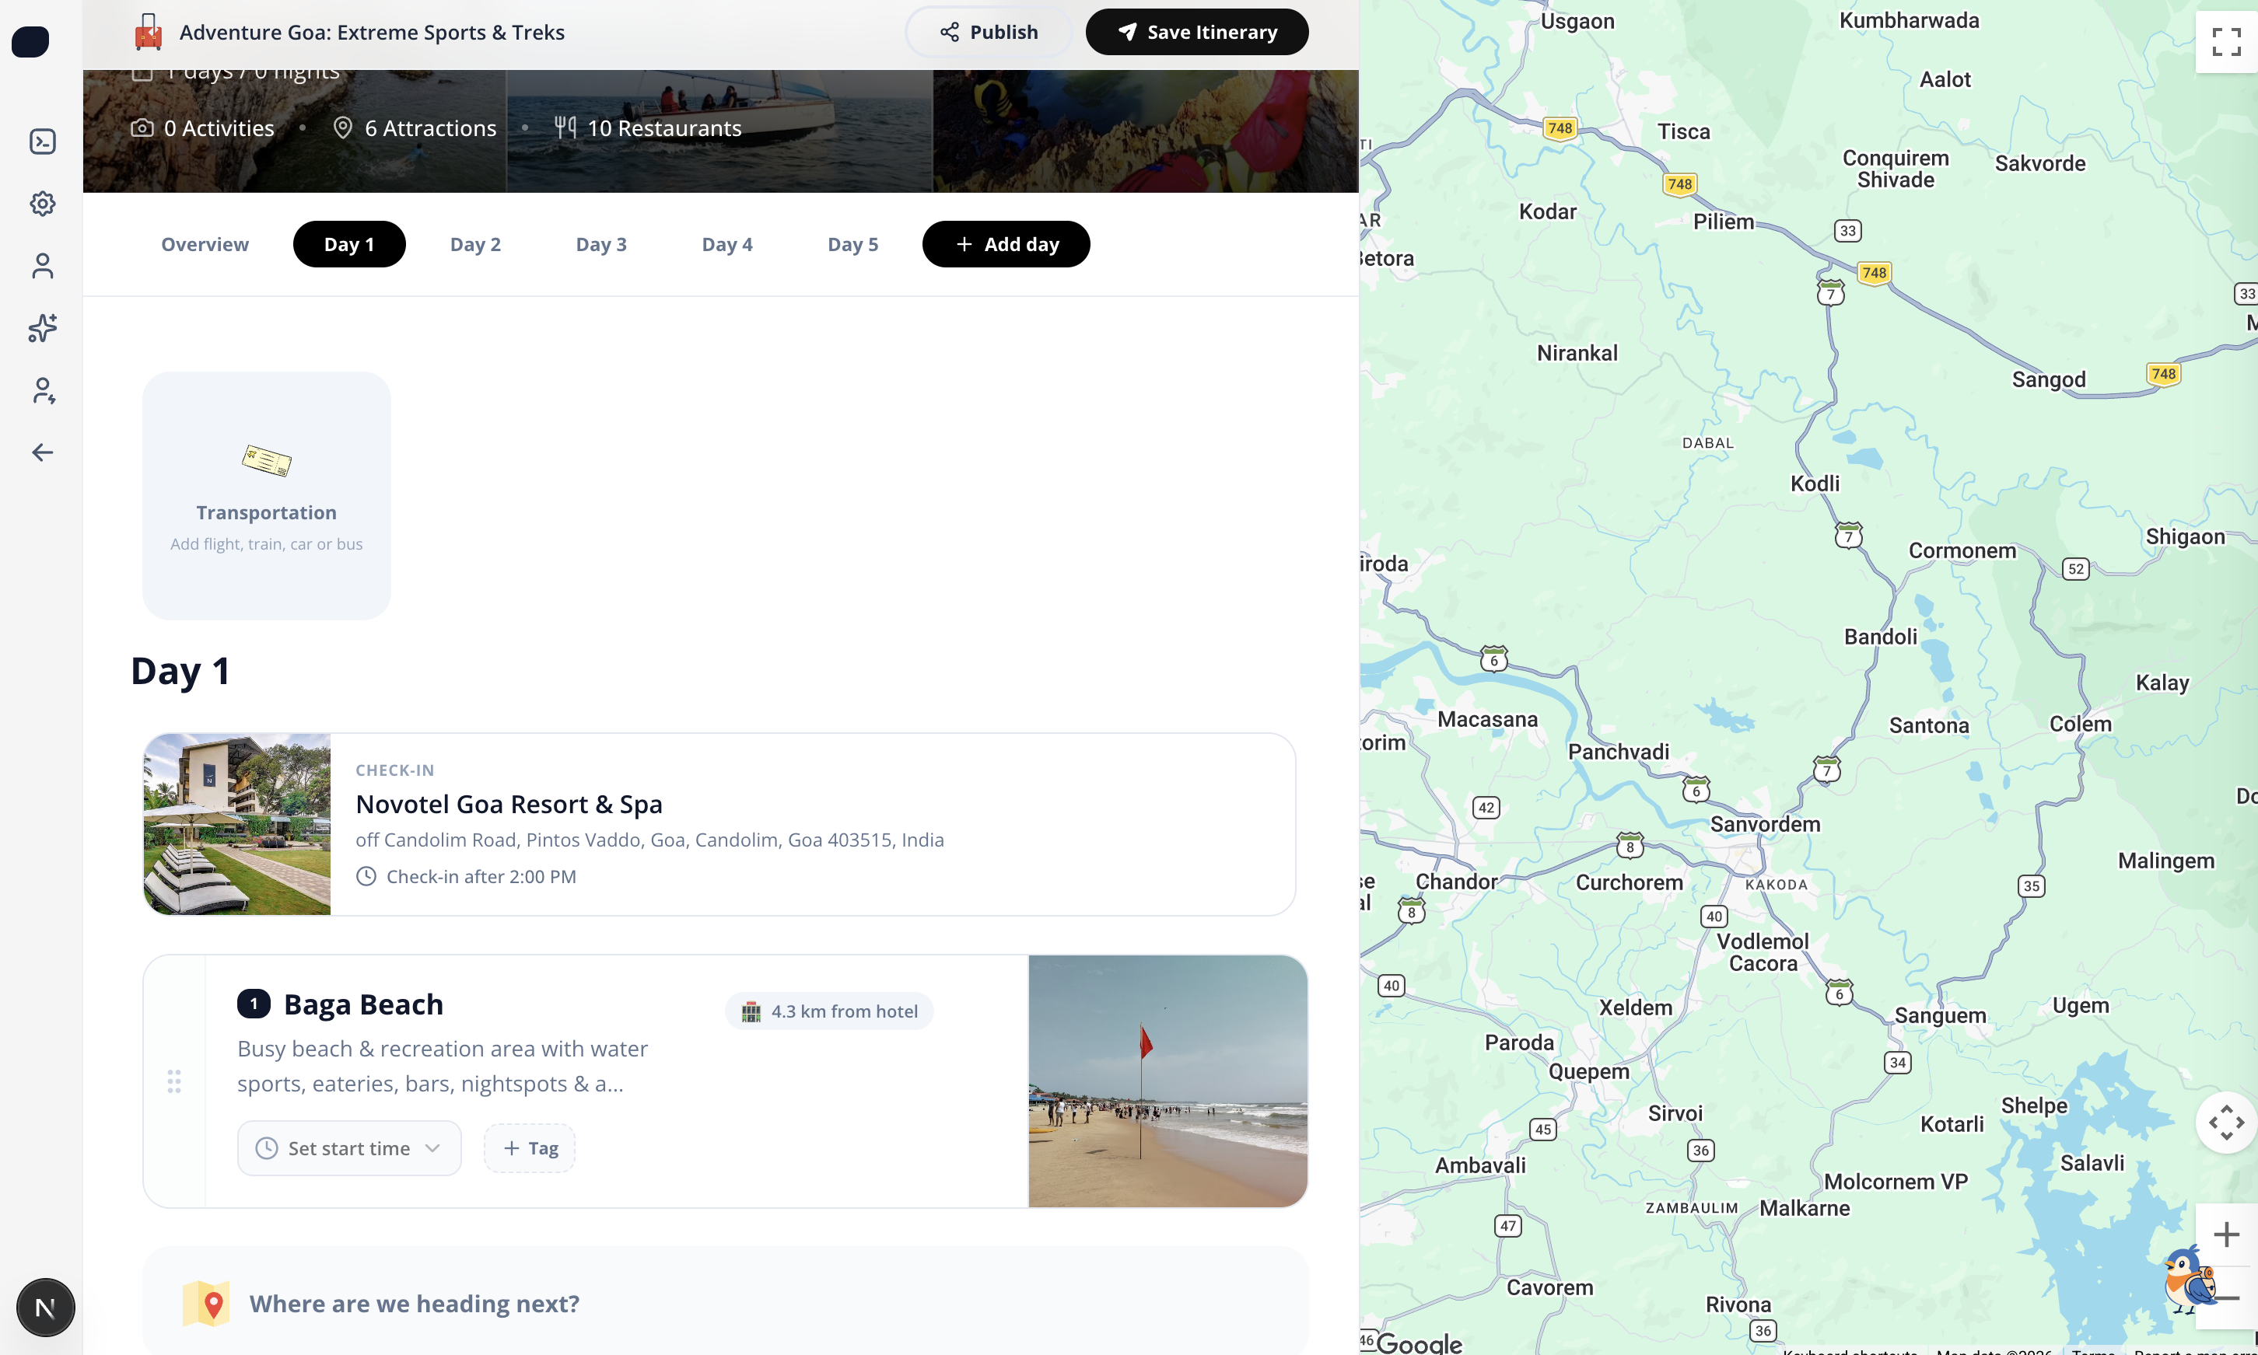Click the Add day button

click(1006, 244)
